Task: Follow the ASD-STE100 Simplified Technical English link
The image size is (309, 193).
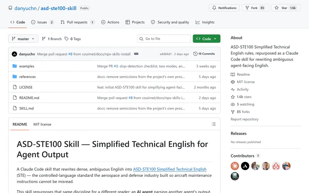Action: (x=170, y=169)
